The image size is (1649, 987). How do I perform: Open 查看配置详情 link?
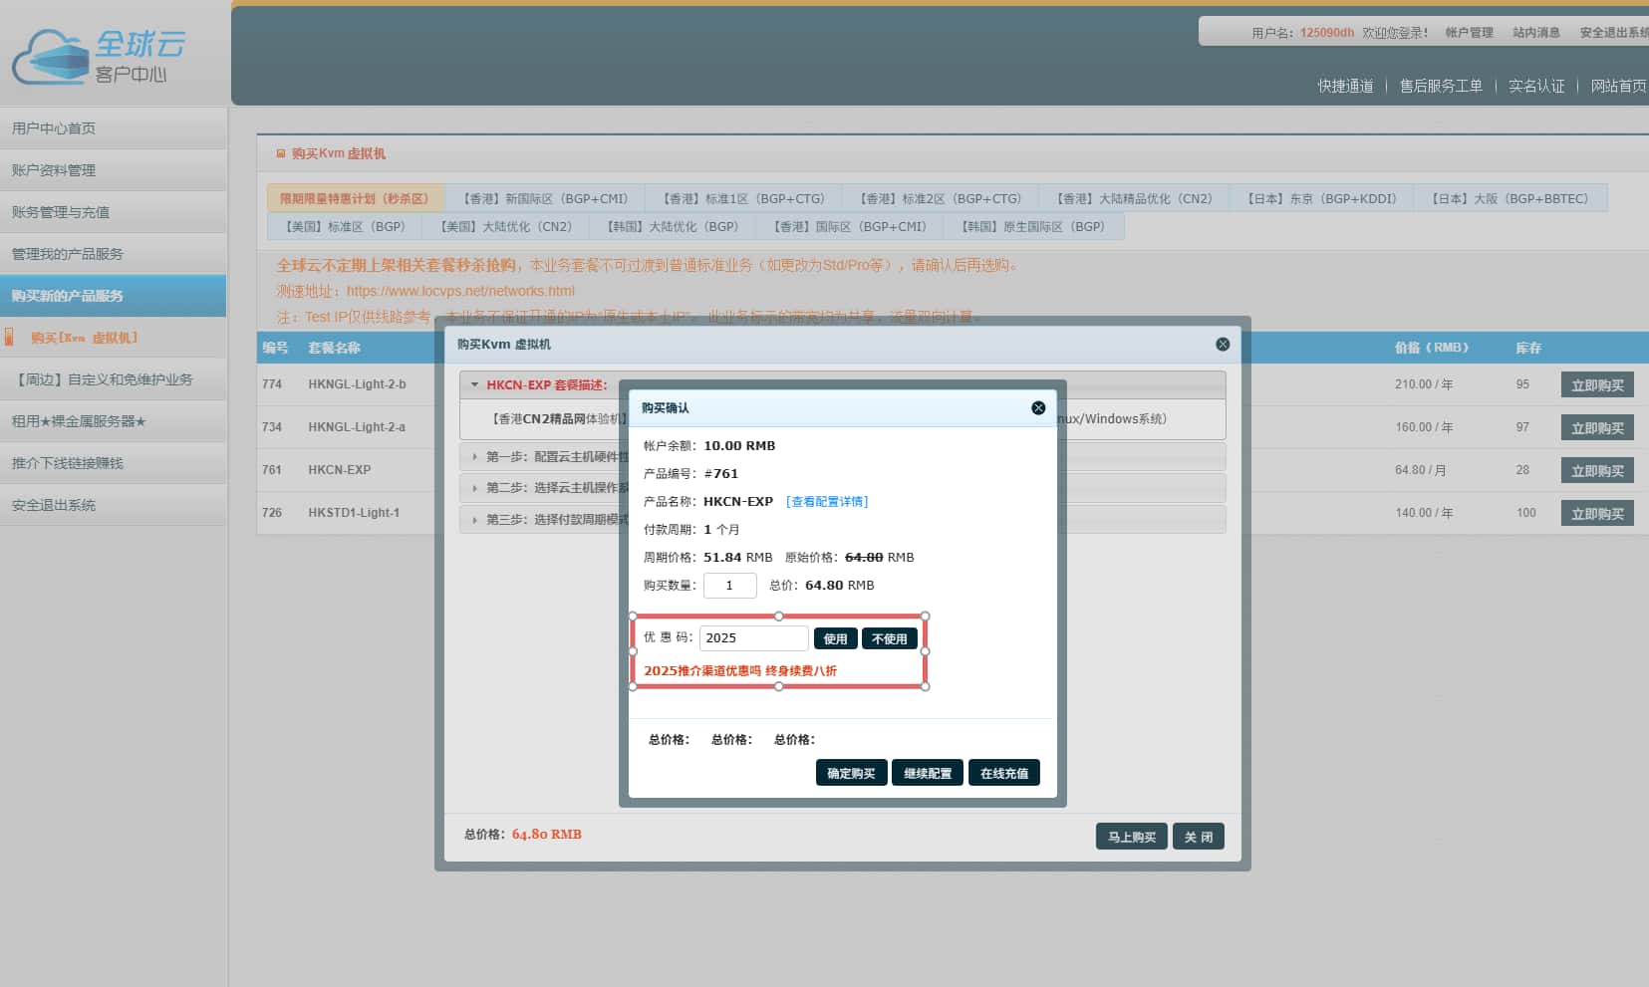[x=826, y=502]
